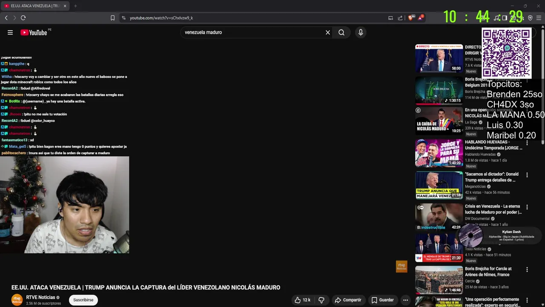Screen dimensions: 545x307
Task: Open the RTVE Noticias channel avatar
Action: pos(17,300)
